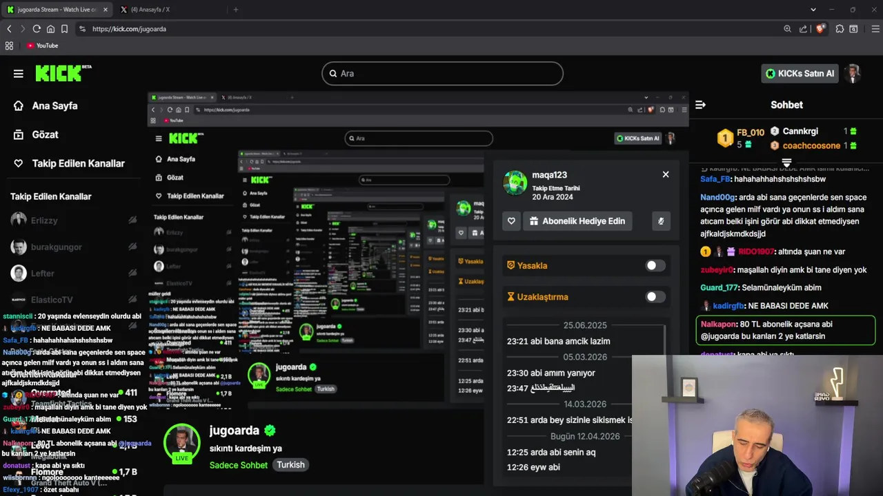
Task: Click the jugoarda LIVE avatar
Action: tap(182, 442)
